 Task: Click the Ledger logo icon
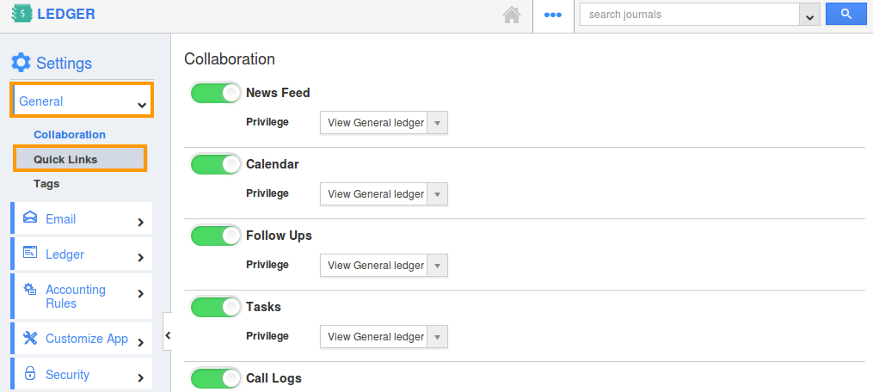[22, 14]
